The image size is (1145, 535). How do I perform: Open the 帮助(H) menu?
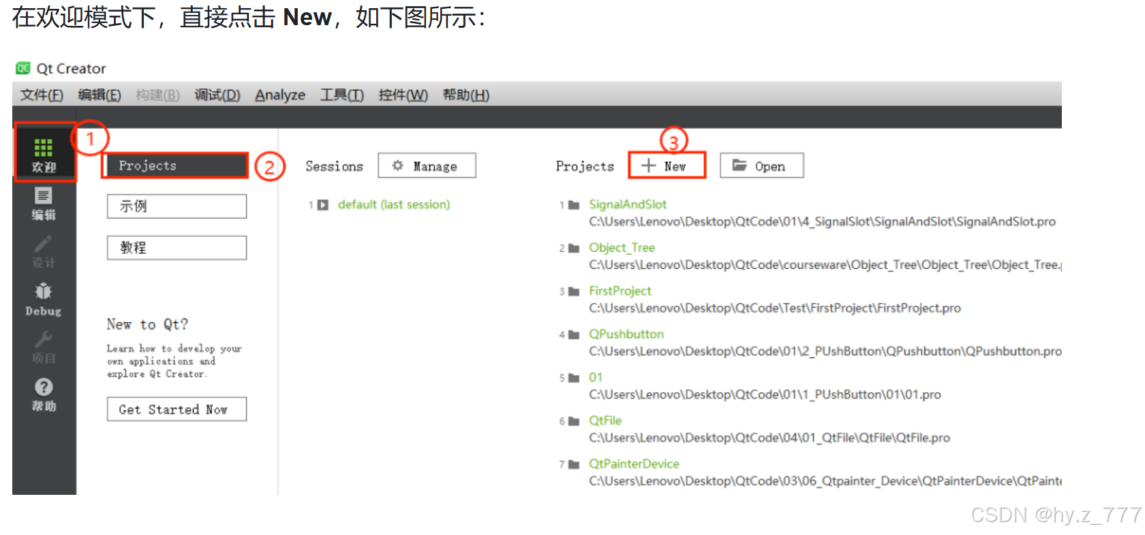pos(466,95)
